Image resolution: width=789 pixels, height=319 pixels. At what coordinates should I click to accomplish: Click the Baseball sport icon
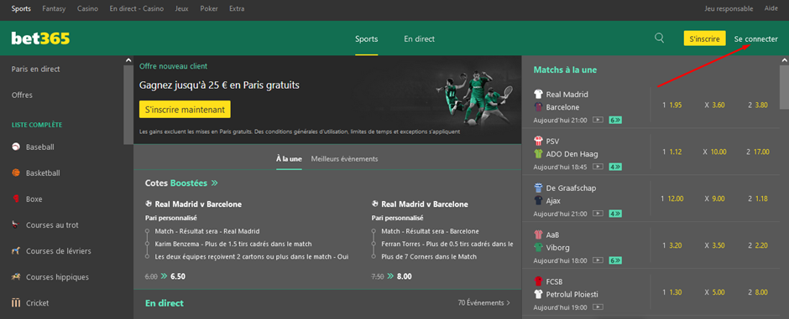coord(16,147)
